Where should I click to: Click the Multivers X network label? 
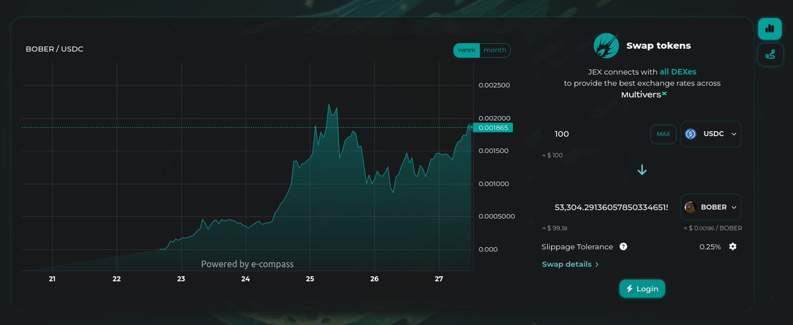(644, 95)
